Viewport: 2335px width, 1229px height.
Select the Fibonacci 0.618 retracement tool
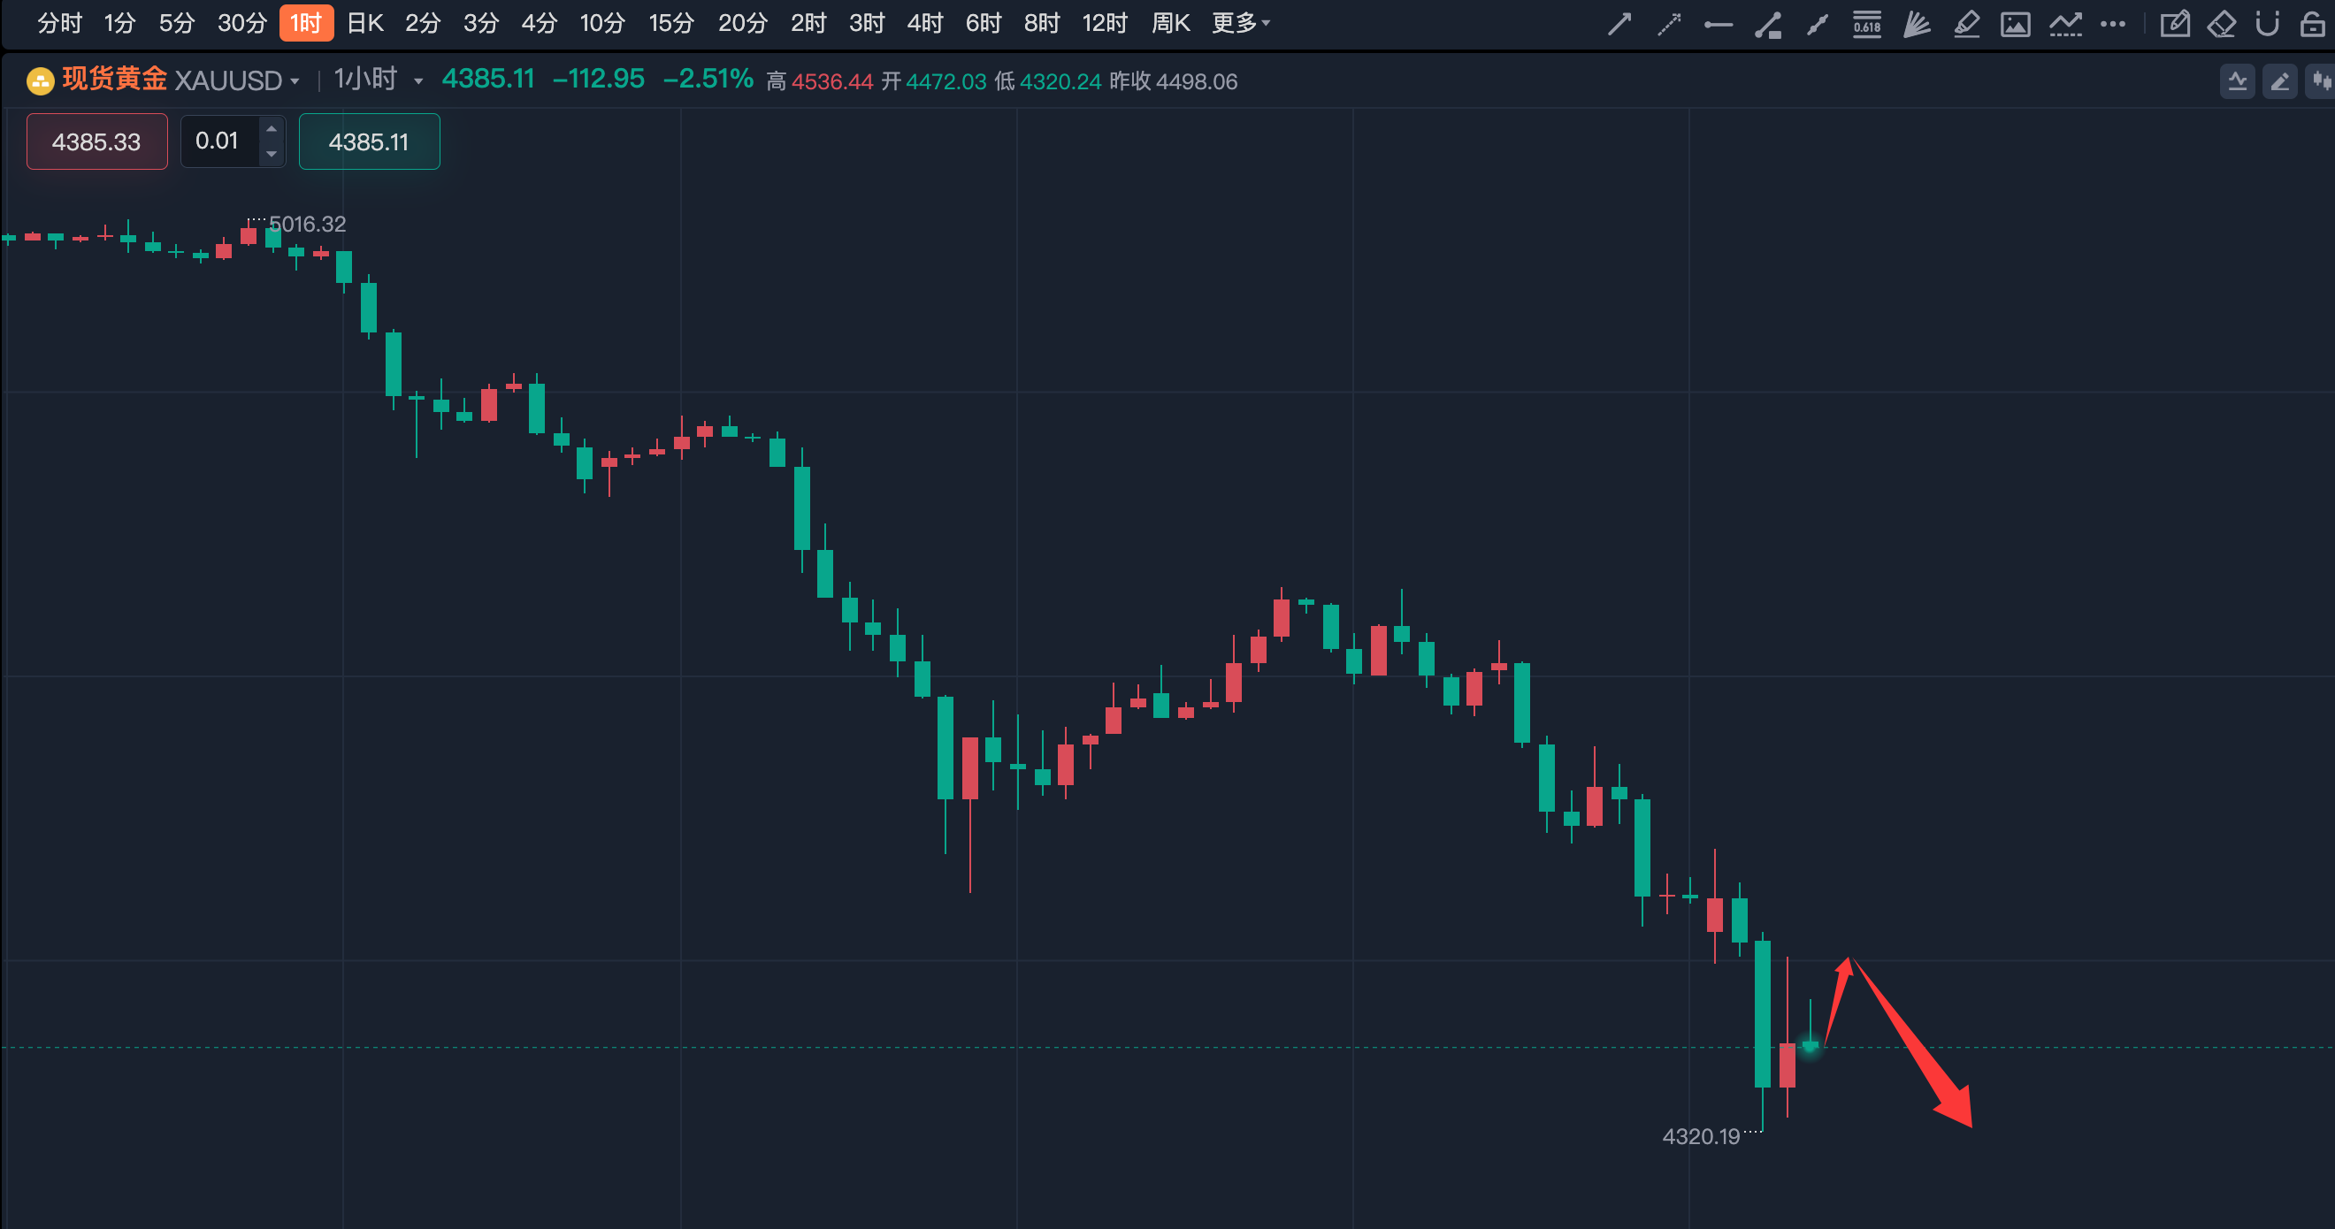tap(1866, 24)
